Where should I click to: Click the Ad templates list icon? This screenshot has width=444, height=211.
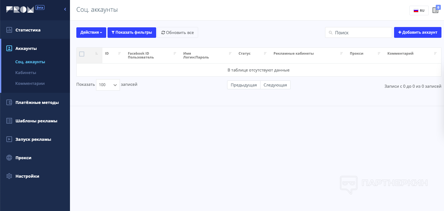click(x=9, y=121)
